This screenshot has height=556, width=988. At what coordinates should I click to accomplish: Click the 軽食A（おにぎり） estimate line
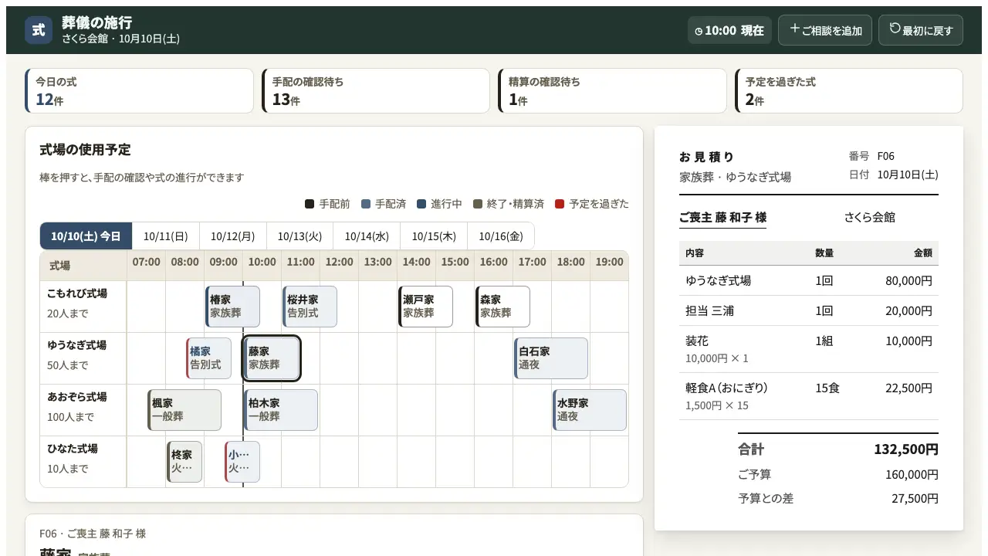tap(809, 396)
